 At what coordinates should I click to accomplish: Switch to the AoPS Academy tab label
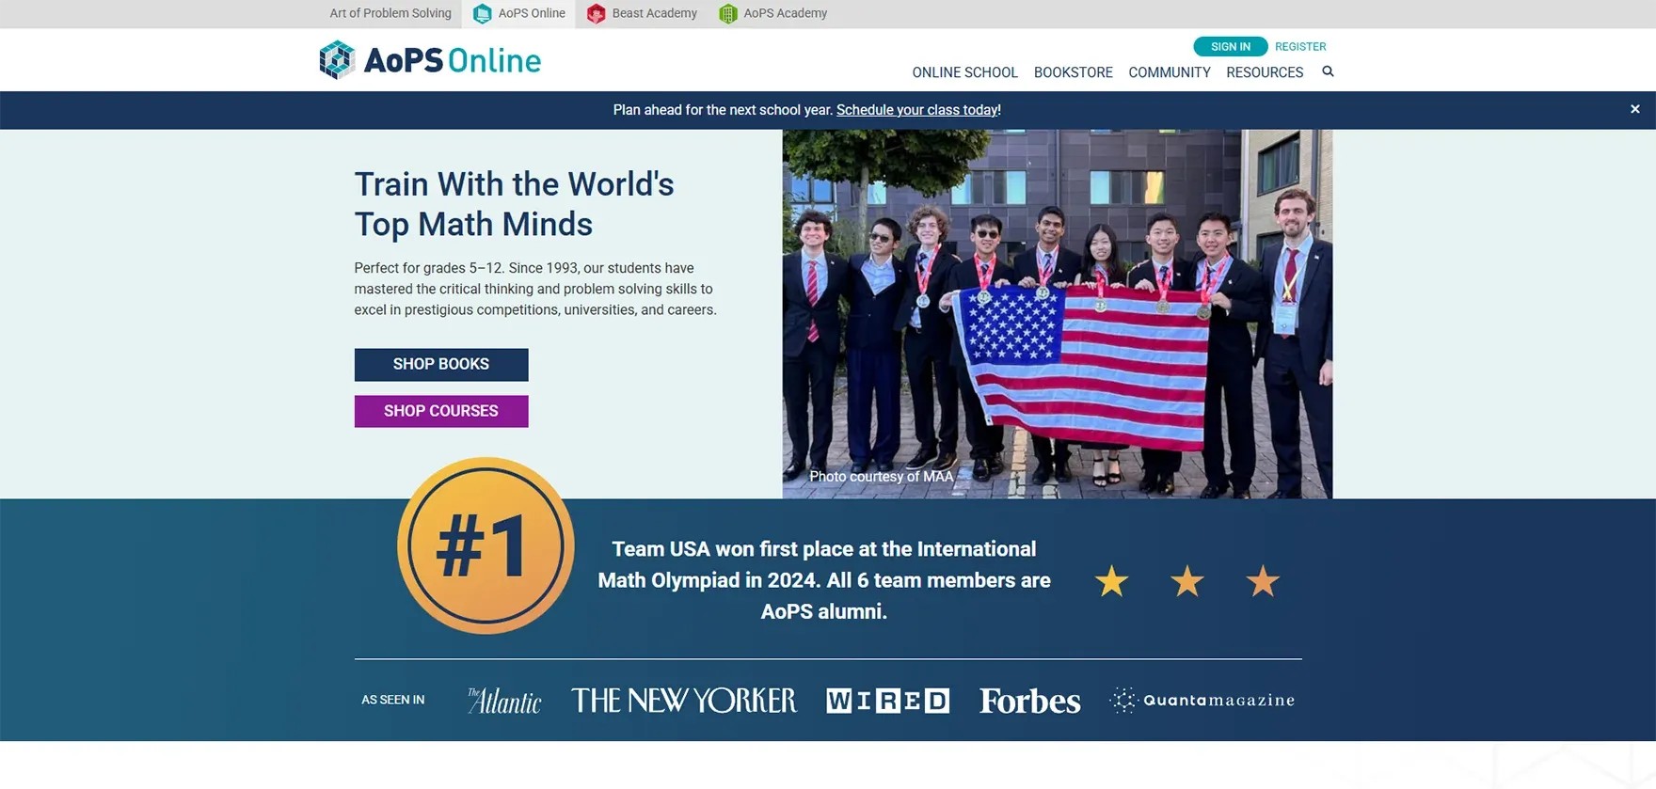point(786,13)
